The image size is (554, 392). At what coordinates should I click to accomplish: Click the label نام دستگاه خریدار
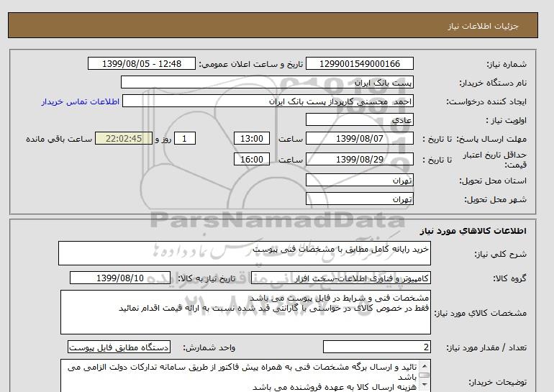point(493,83)
